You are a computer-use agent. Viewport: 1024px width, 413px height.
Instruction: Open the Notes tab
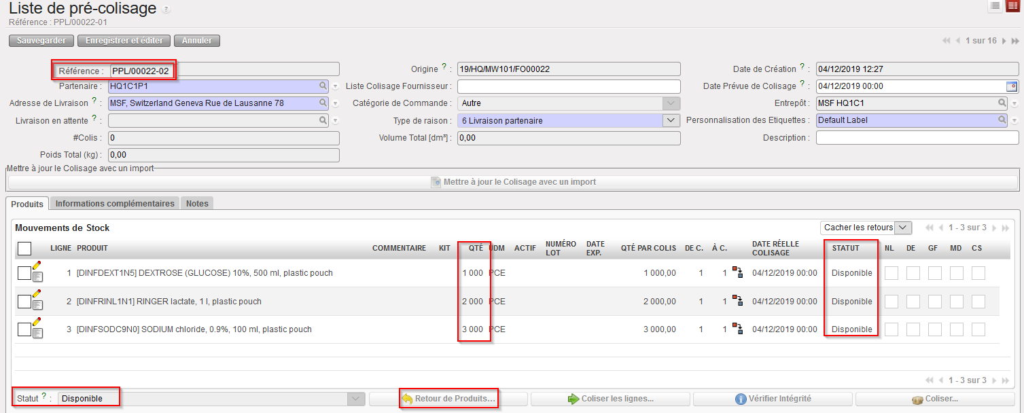pyautogui.click(x=197, y=203)
